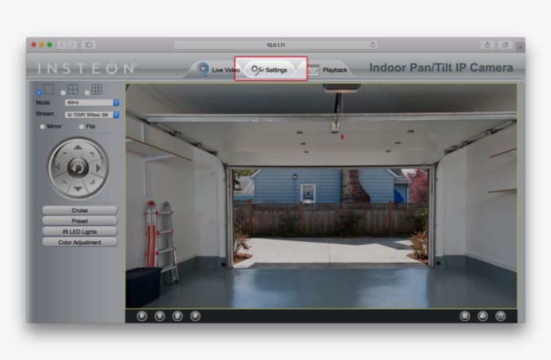
Task: Enable the Flip checkbox
Action: point(81,126)
